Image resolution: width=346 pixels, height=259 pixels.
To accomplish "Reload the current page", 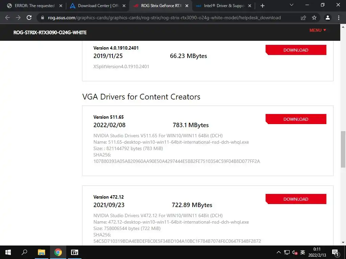I will point(29,18).
